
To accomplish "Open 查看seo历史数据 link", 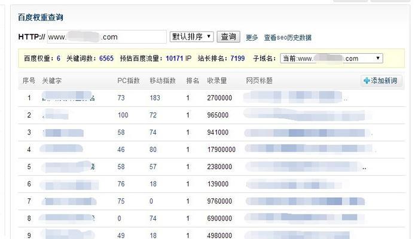I will click(288, 38).
